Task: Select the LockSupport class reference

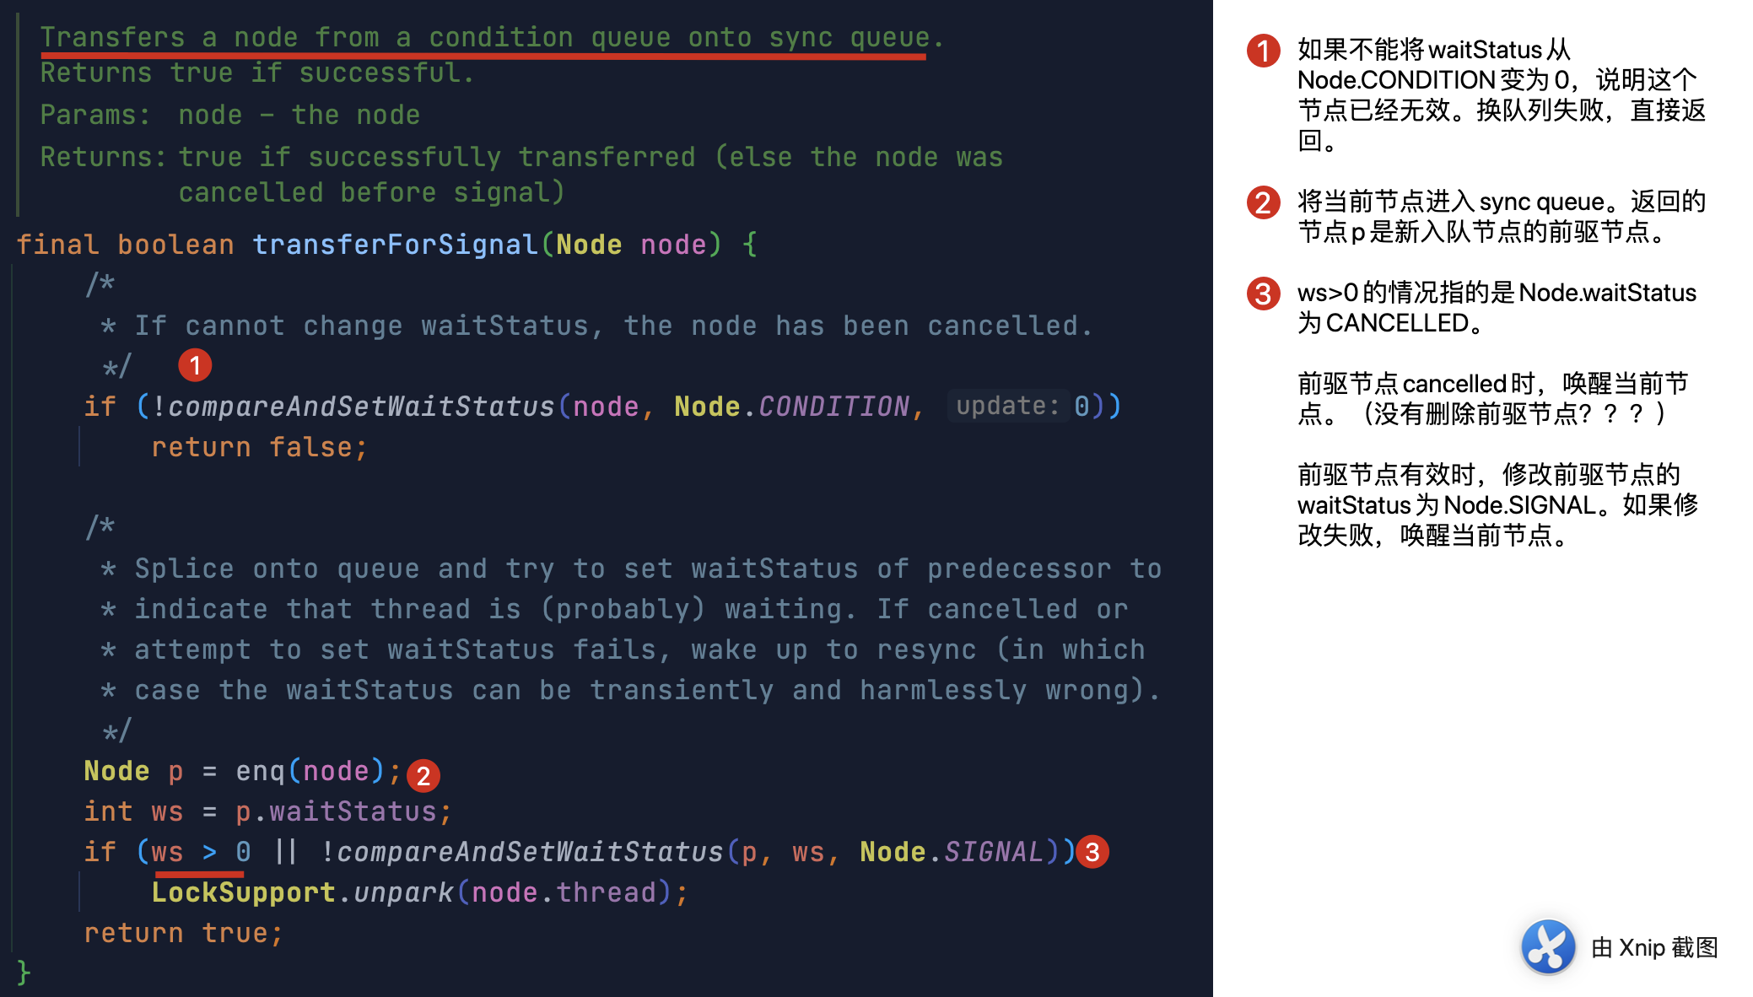Action: click(244, 892)
